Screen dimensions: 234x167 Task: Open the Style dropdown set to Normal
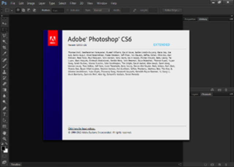tap(102, 10)
